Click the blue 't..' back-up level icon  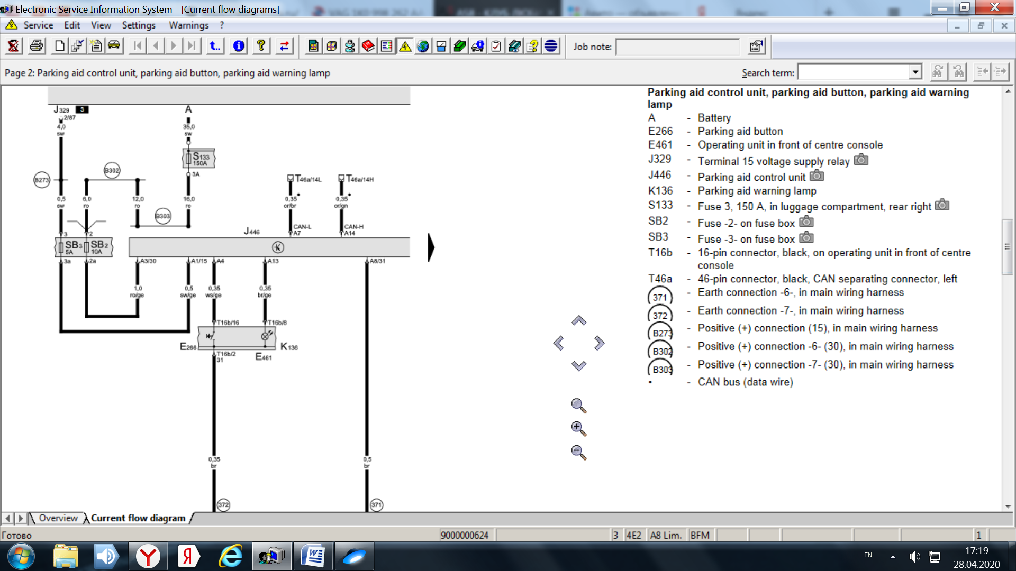(x=215, y=46)
